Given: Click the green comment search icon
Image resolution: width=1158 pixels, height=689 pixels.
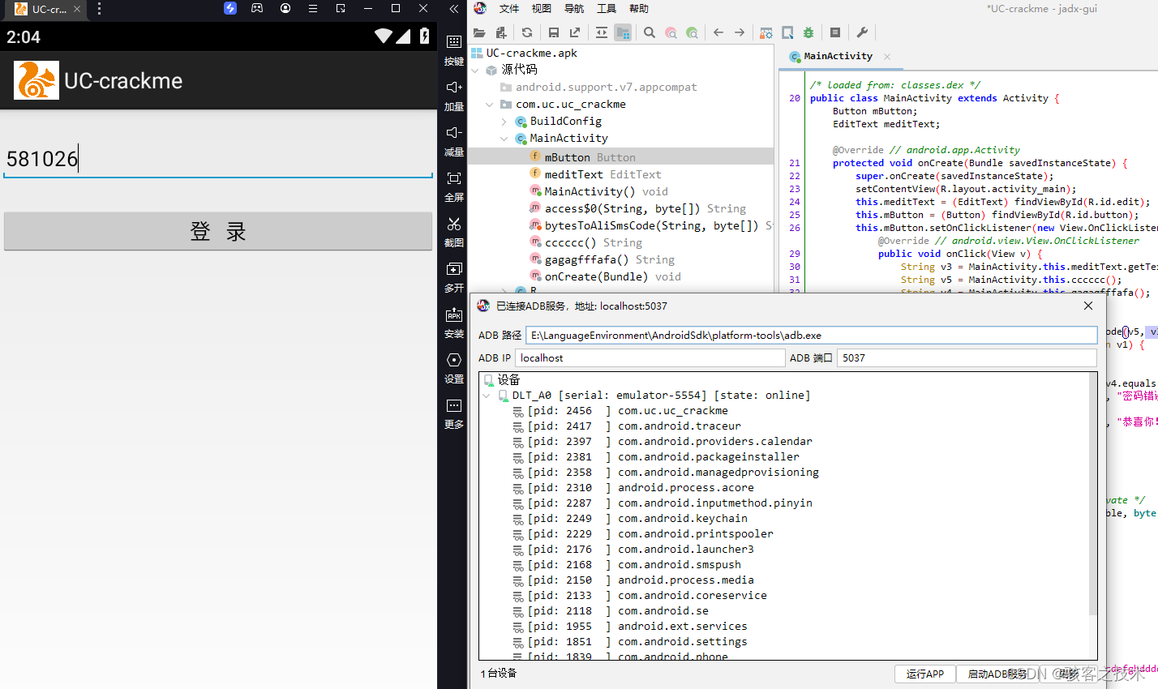Looking at the screenshot, I should (692, 32).
